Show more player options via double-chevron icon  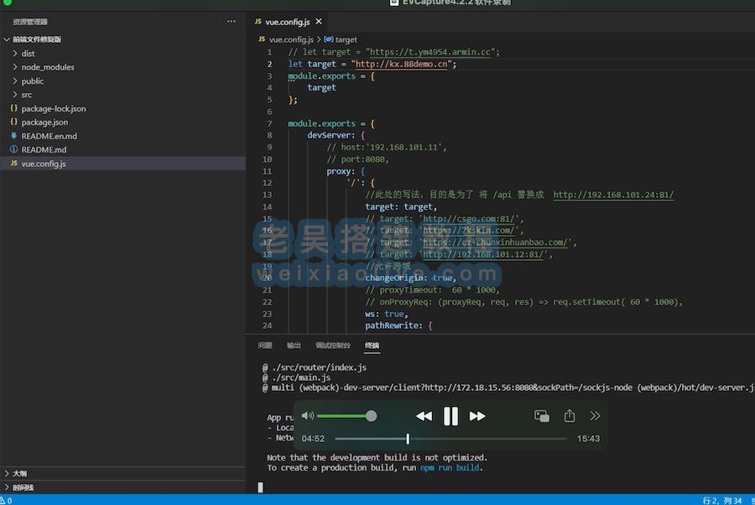[596, 416]
